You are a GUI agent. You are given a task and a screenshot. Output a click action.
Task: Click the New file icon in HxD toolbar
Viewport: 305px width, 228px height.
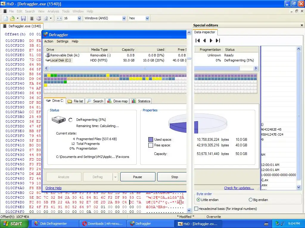[x=6, y=18]
